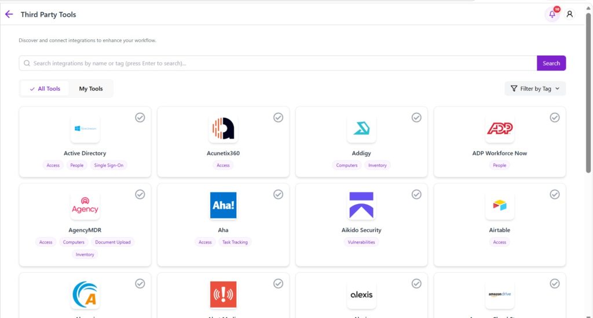The image size is (593, 318).
Task: Click the Airtable logo
Action: (x=500, y=205)
